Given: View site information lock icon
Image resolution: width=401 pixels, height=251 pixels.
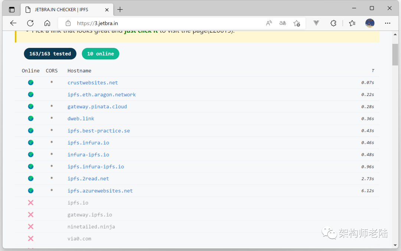Looking at the screenshot, I should tap(68, 23).
